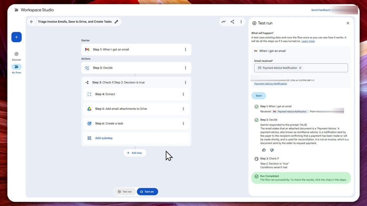Click the Test run button at bottom
Image resolution: width=367 pixels, height=206 pixels.
click(x=125, y=192)
